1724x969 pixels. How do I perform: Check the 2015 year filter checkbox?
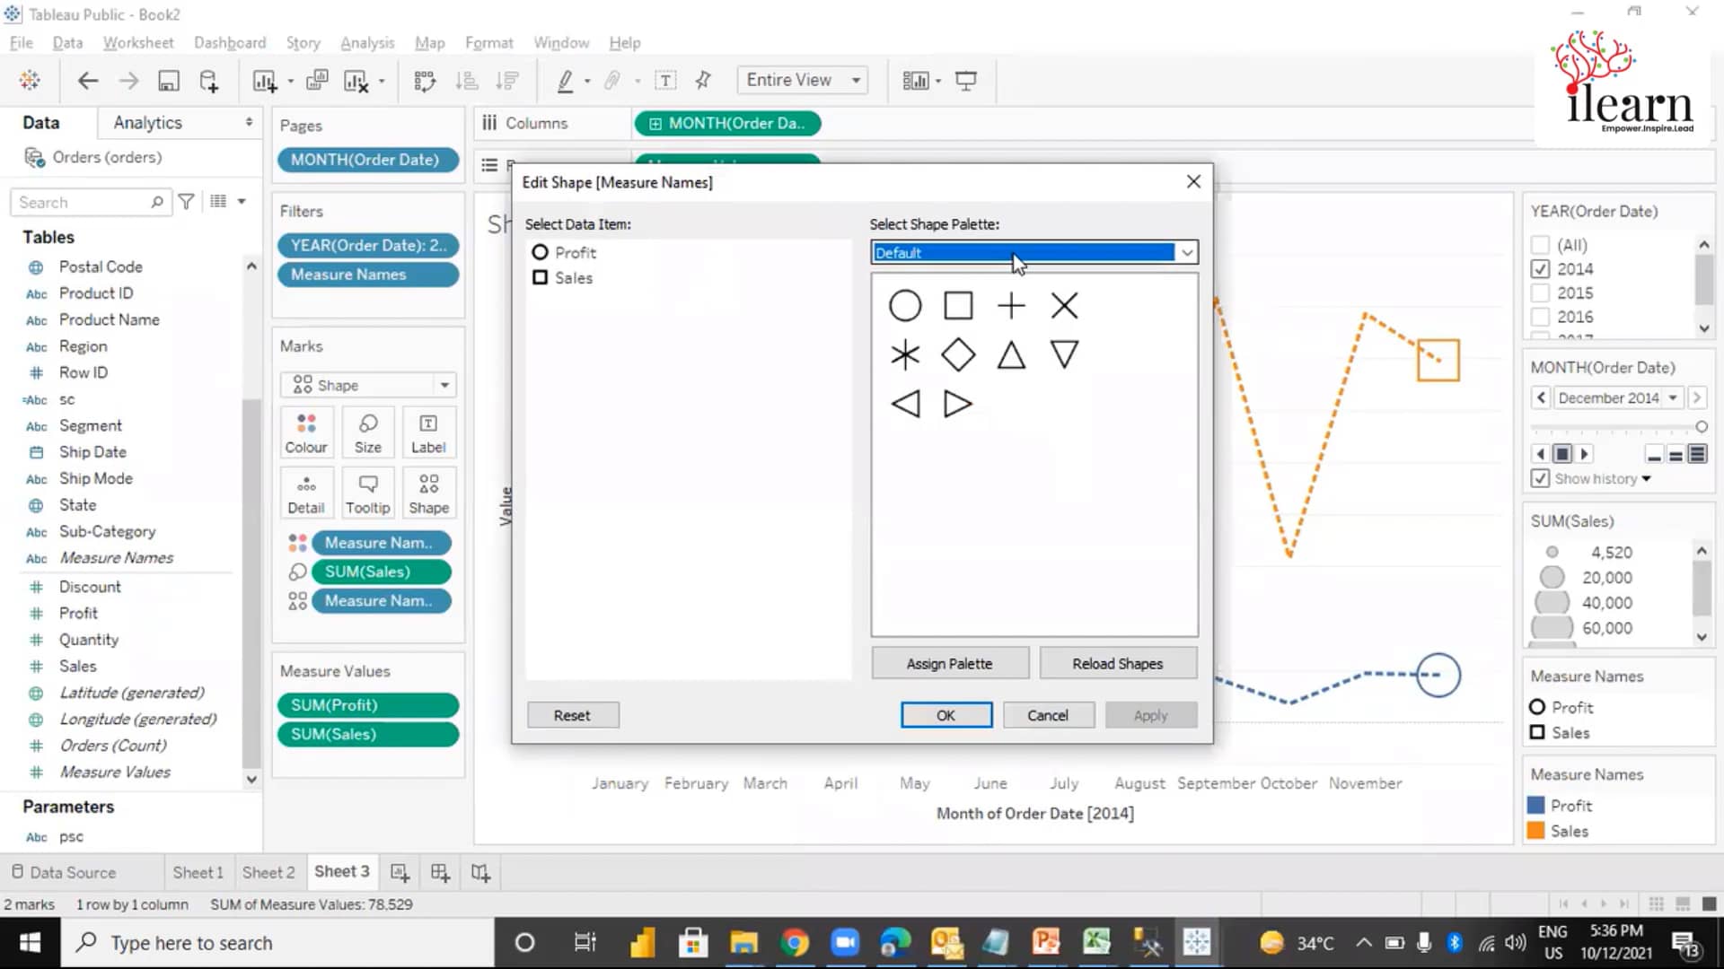point(1540,293)
